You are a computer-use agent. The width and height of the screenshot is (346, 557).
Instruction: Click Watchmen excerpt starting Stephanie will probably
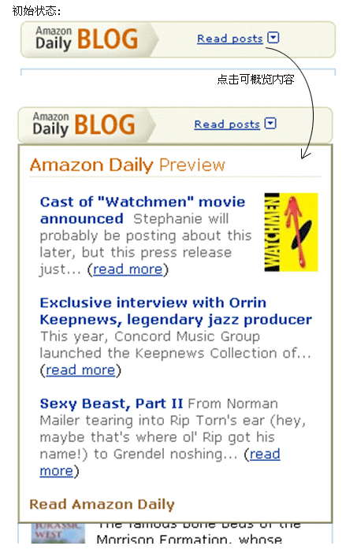(x=146, y=243)
